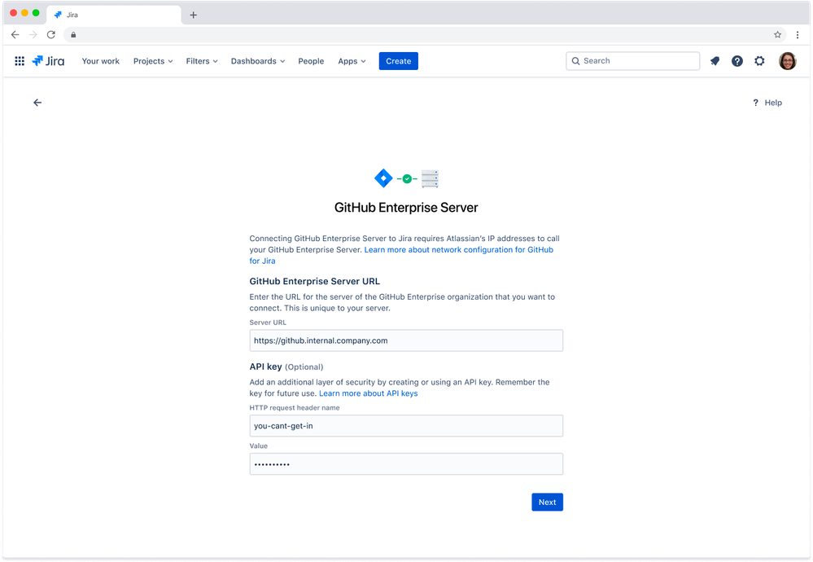This screenshot has height=562, width=813.
Task: Click the Next button
Action: (547, 503)
